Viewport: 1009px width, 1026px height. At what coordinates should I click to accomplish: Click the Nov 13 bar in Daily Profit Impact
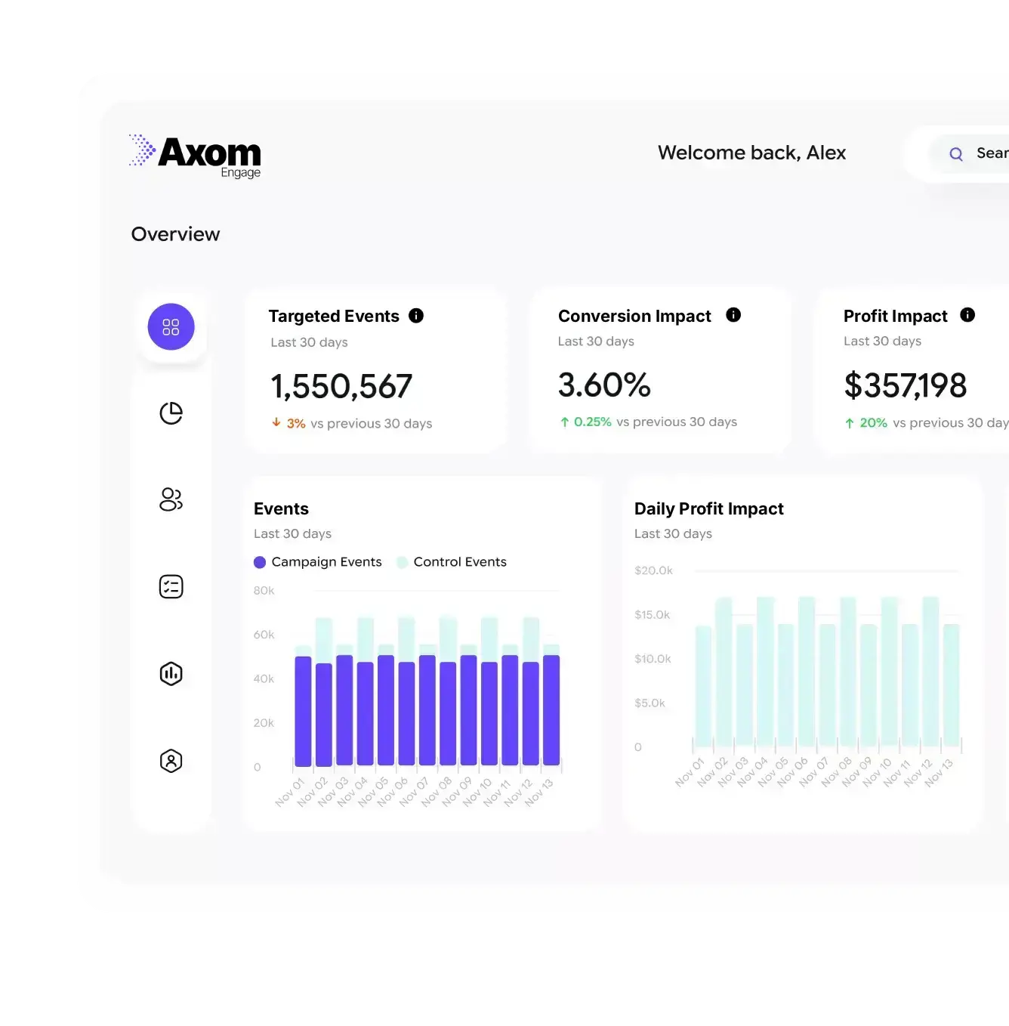point(952,685)
